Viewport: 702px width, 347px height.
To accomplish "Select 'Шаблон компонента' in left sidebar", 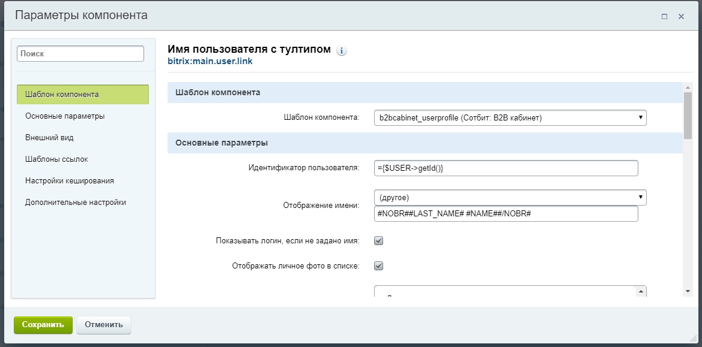I will coord(83,94).
